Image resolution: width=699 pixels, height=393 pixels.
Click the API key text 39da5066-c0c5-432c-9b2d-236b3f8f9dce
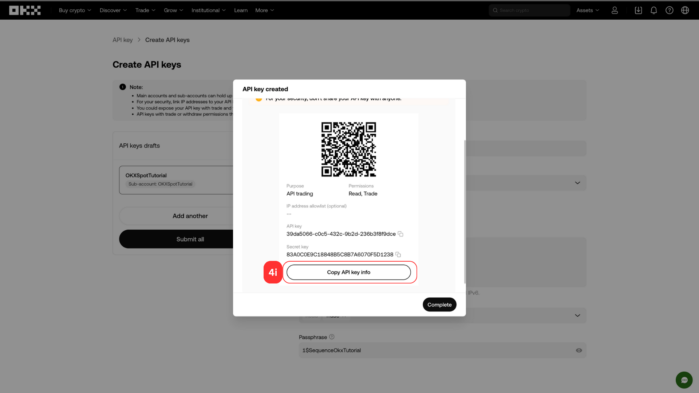[341, 234]
